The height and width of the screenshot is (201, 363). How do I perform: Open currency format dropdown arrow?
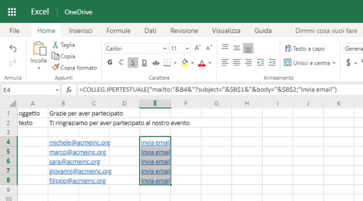coord(356,63)
